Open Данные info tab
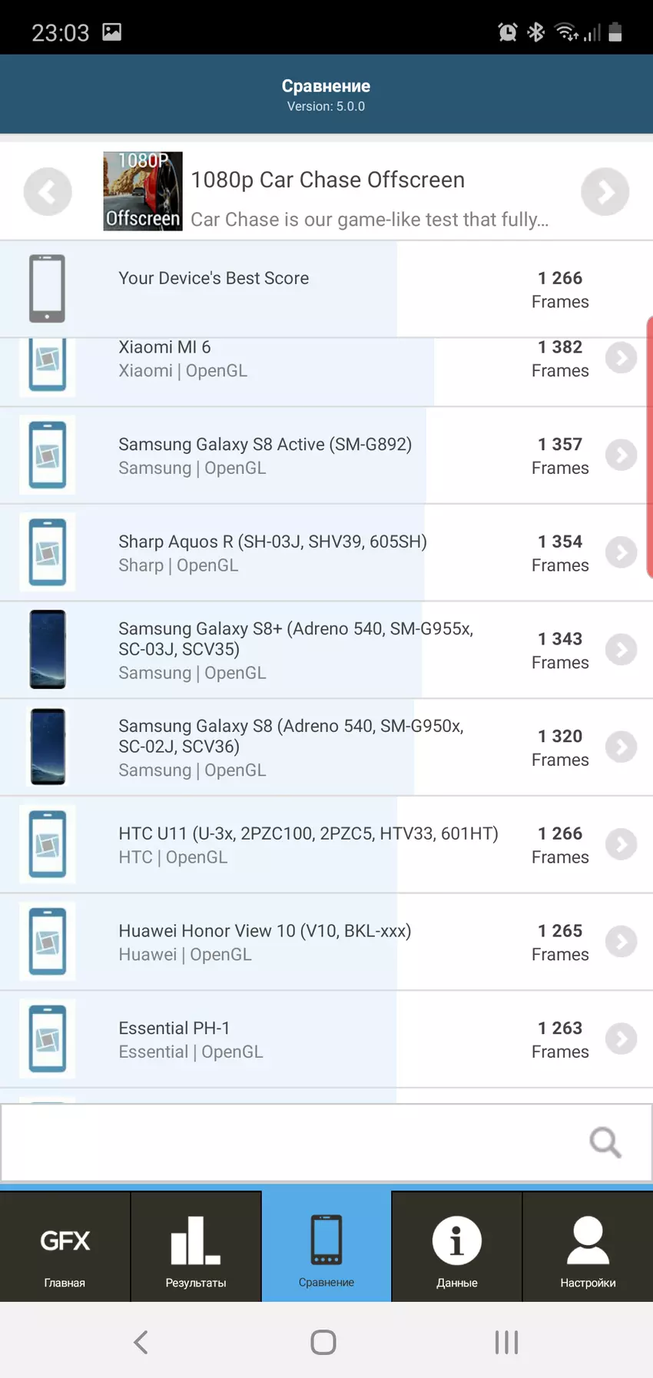The height and width of the screenshot is (1378, 653). click(x=457, y=1247)
